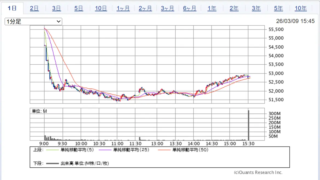Screen dimensions: 320x180
Task: Switch to the 2日 chart range
Action: tap(34, 8)
